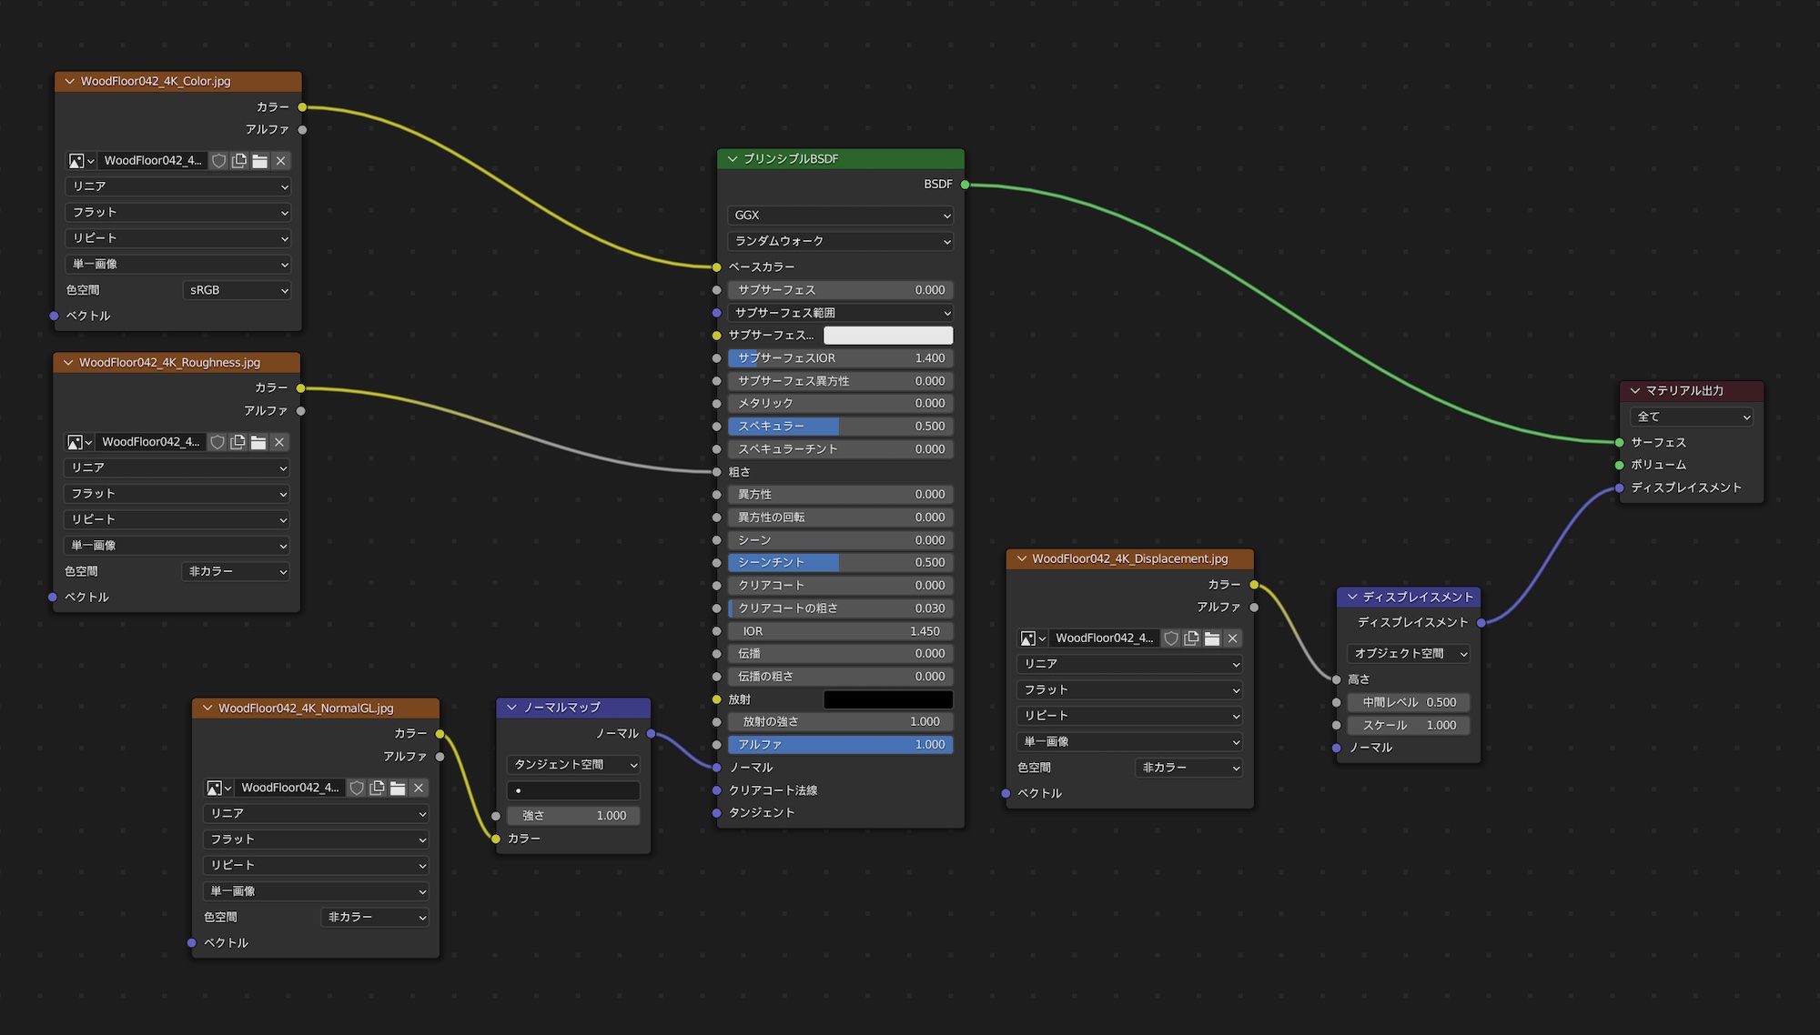Open sRGB color space dropdown
The width and height of the screenshot is (1820, 1035).
[x=237, y=290]
